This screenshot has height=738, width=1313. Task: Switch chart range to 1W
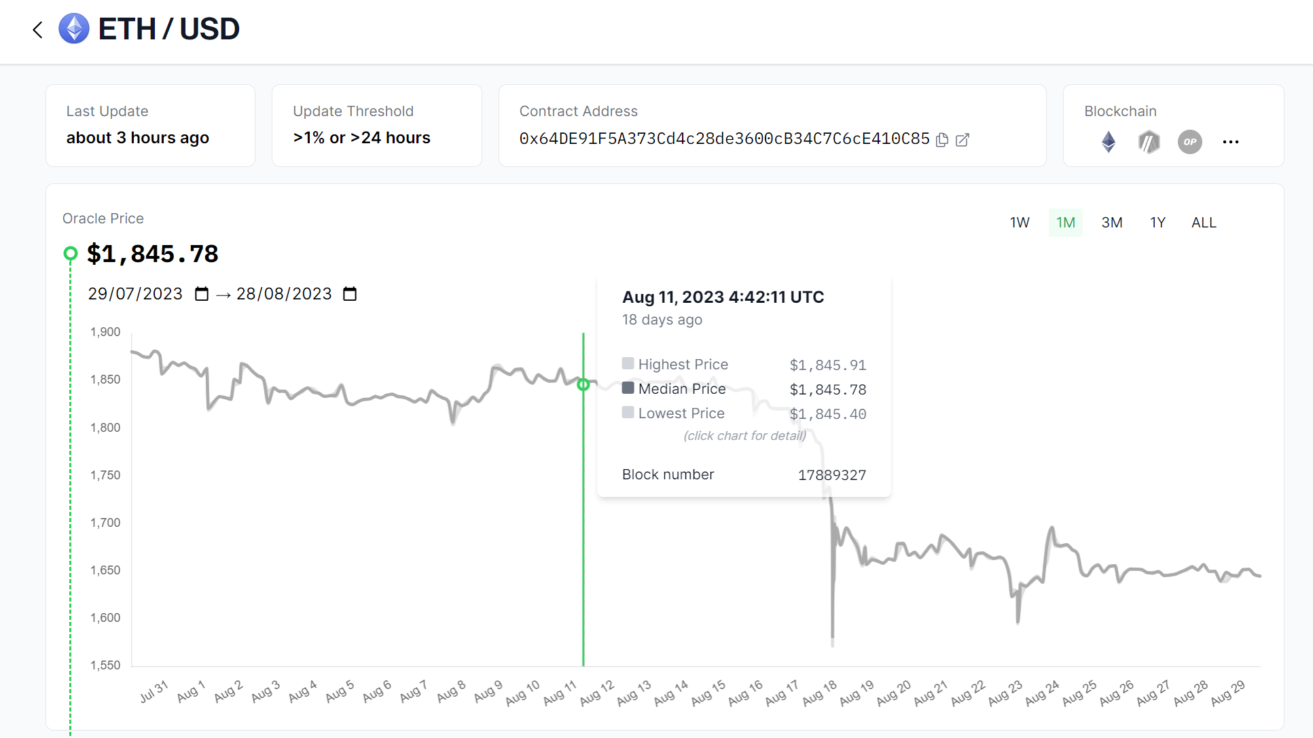1020,223
